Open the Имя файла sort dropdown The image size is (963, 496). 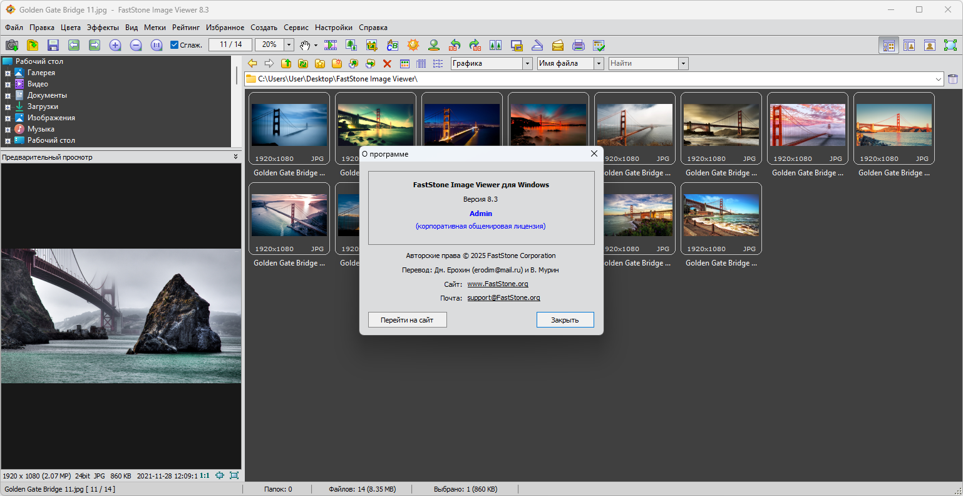click(599, 63)
